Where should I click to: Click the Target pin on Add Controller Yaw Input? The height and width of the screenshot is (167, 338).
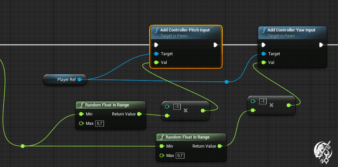tap(264, 54)
